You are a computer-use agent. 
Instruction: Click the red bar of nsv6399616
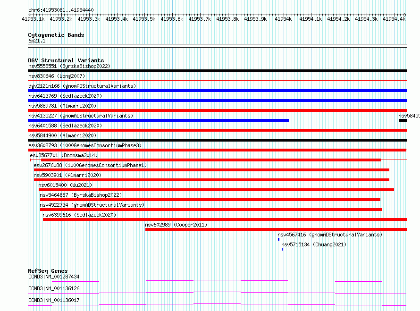pos(225,219)
